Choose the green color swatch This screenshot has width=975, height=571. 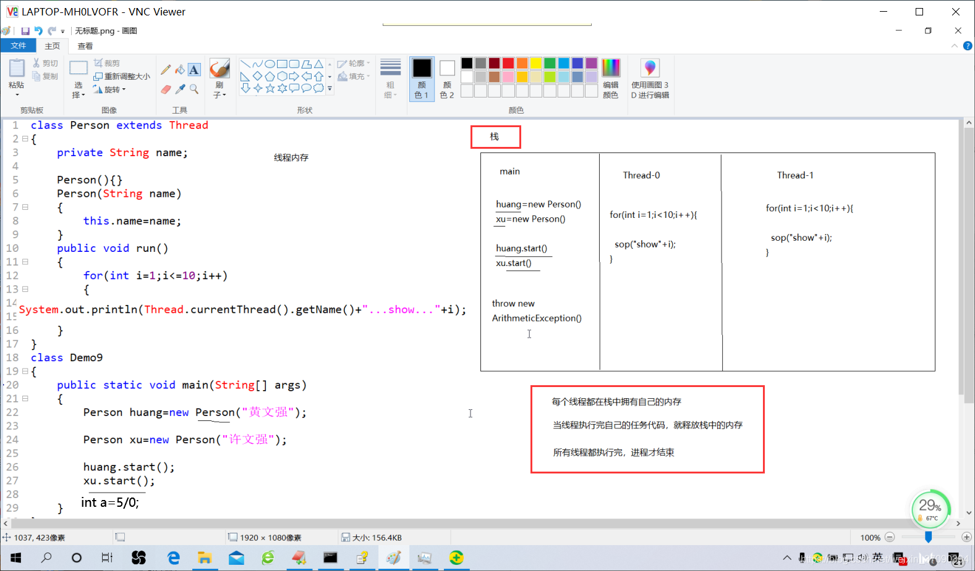(x=550, y=63)
